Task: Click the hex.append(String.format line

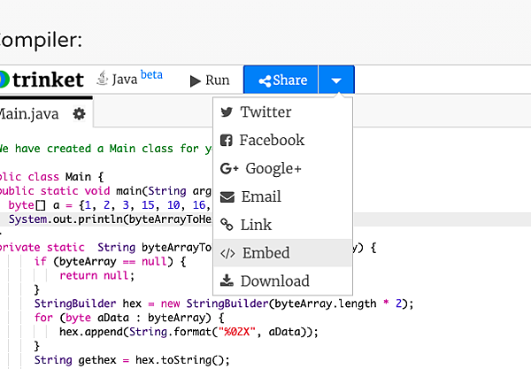Action: pyautogui.click(x=189, y=332)
